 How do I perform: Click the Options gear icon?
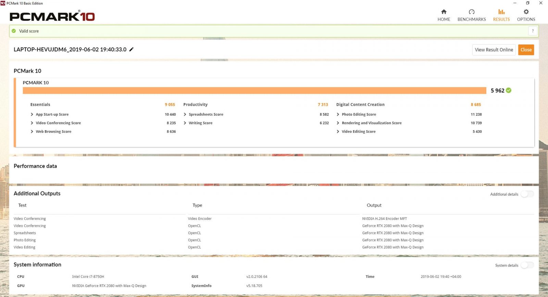[x=526, y=12]
